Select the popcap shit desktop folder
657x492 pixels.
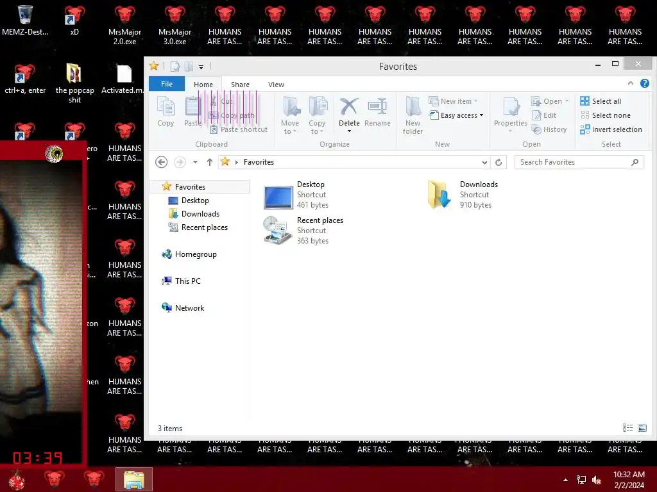pos(74,83)
